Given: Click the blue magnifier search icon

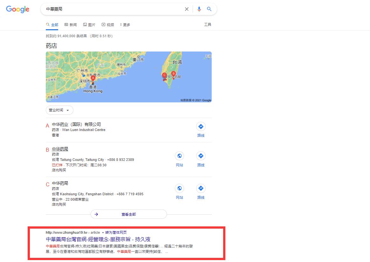Looking at the screenshot, I should 209,9.
